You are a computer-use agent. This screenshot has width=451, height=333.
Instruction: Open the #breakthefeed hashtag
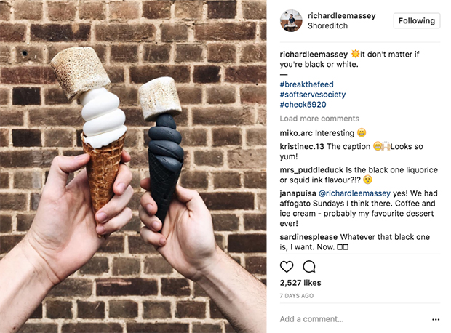coord(307,84)
